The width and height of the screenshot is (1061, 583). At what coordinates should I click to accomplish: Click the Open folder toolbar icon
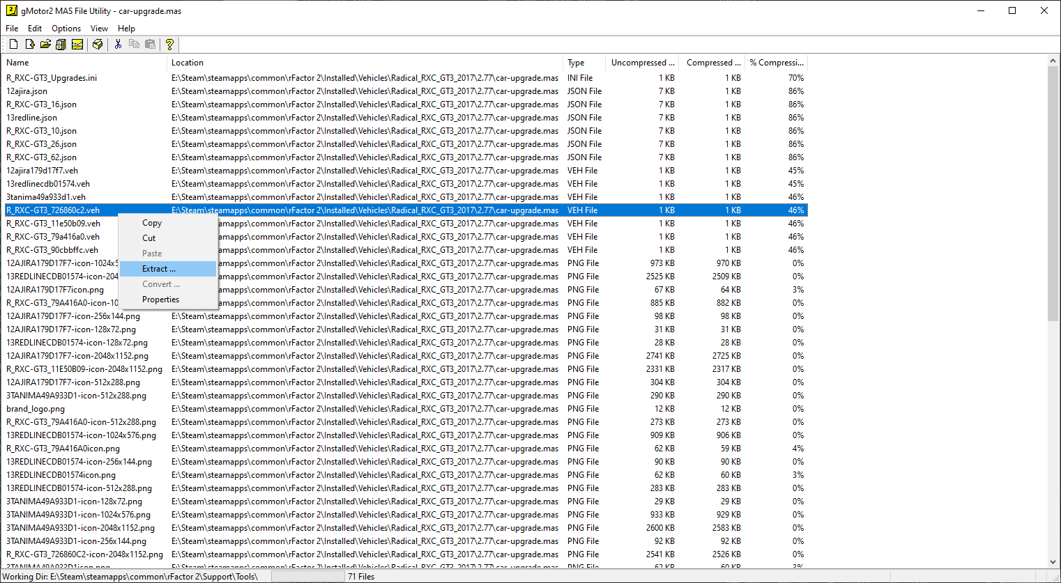pyautogui.click(x=45, y=45)
